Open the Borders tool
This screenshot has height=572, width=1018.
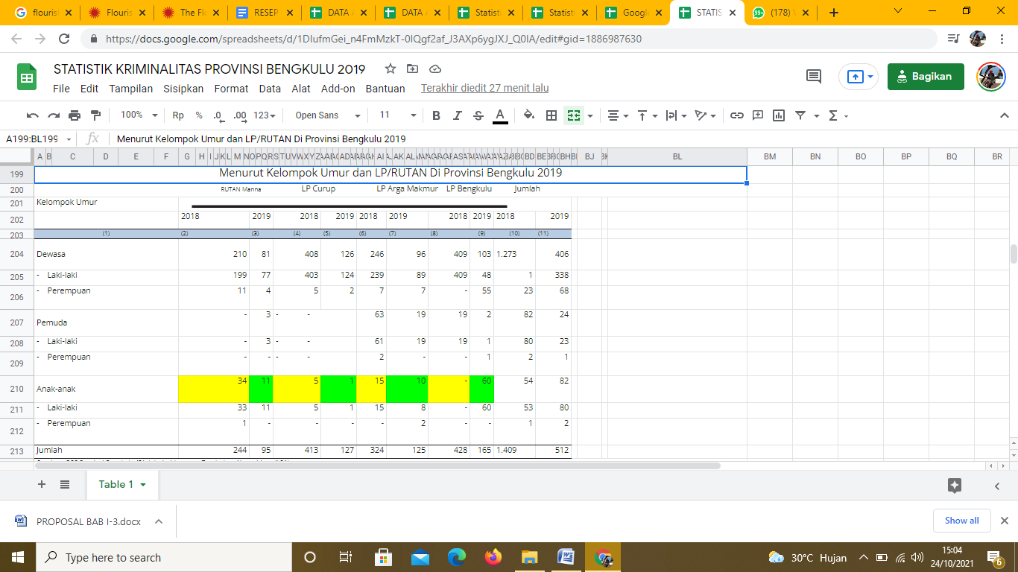551,115
